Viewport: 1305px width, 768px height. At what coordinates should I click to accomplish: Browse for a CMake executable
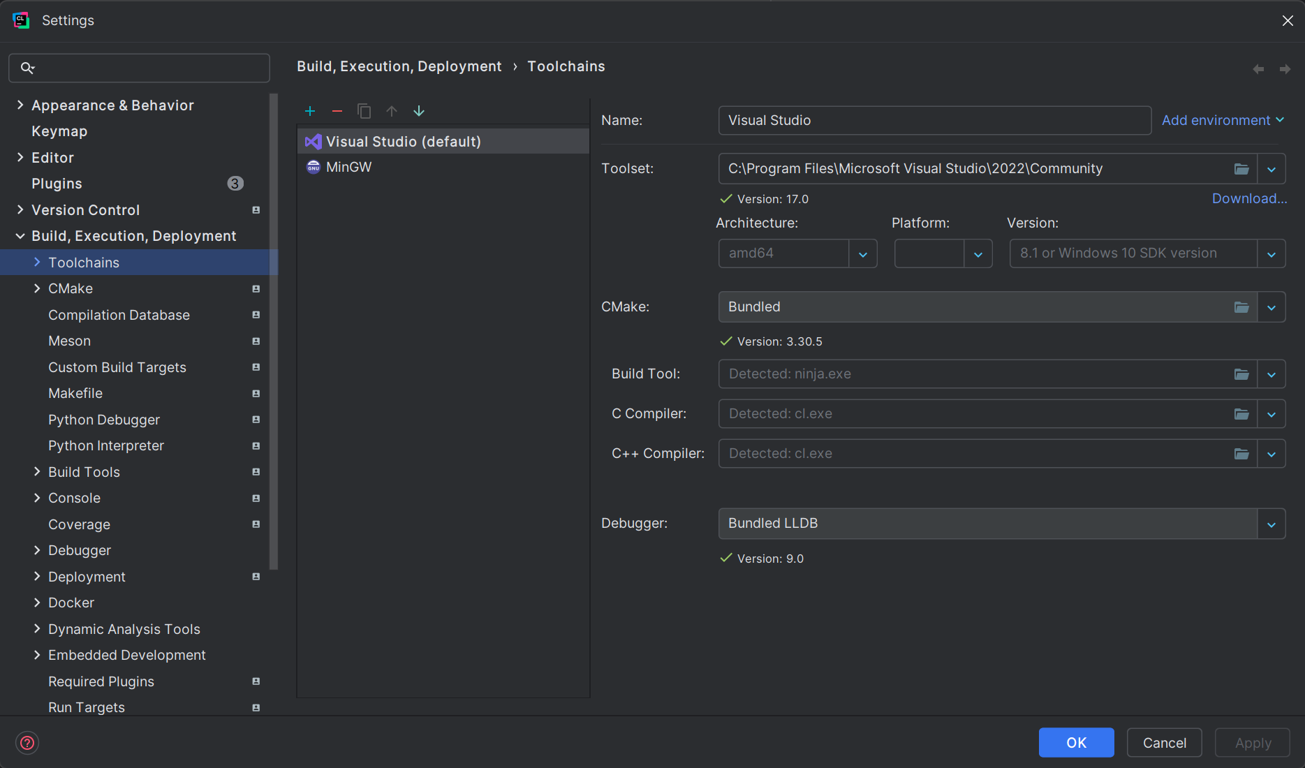click(x=1241, y=307)
